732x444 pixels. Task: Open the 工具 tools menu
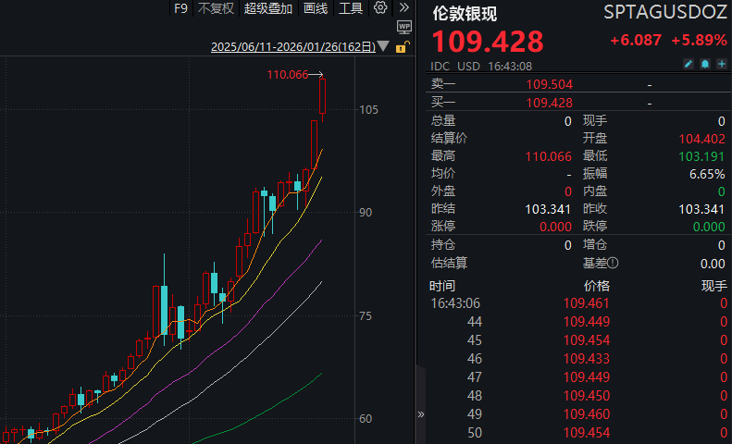pyautogui.click(x=351, y=8)
